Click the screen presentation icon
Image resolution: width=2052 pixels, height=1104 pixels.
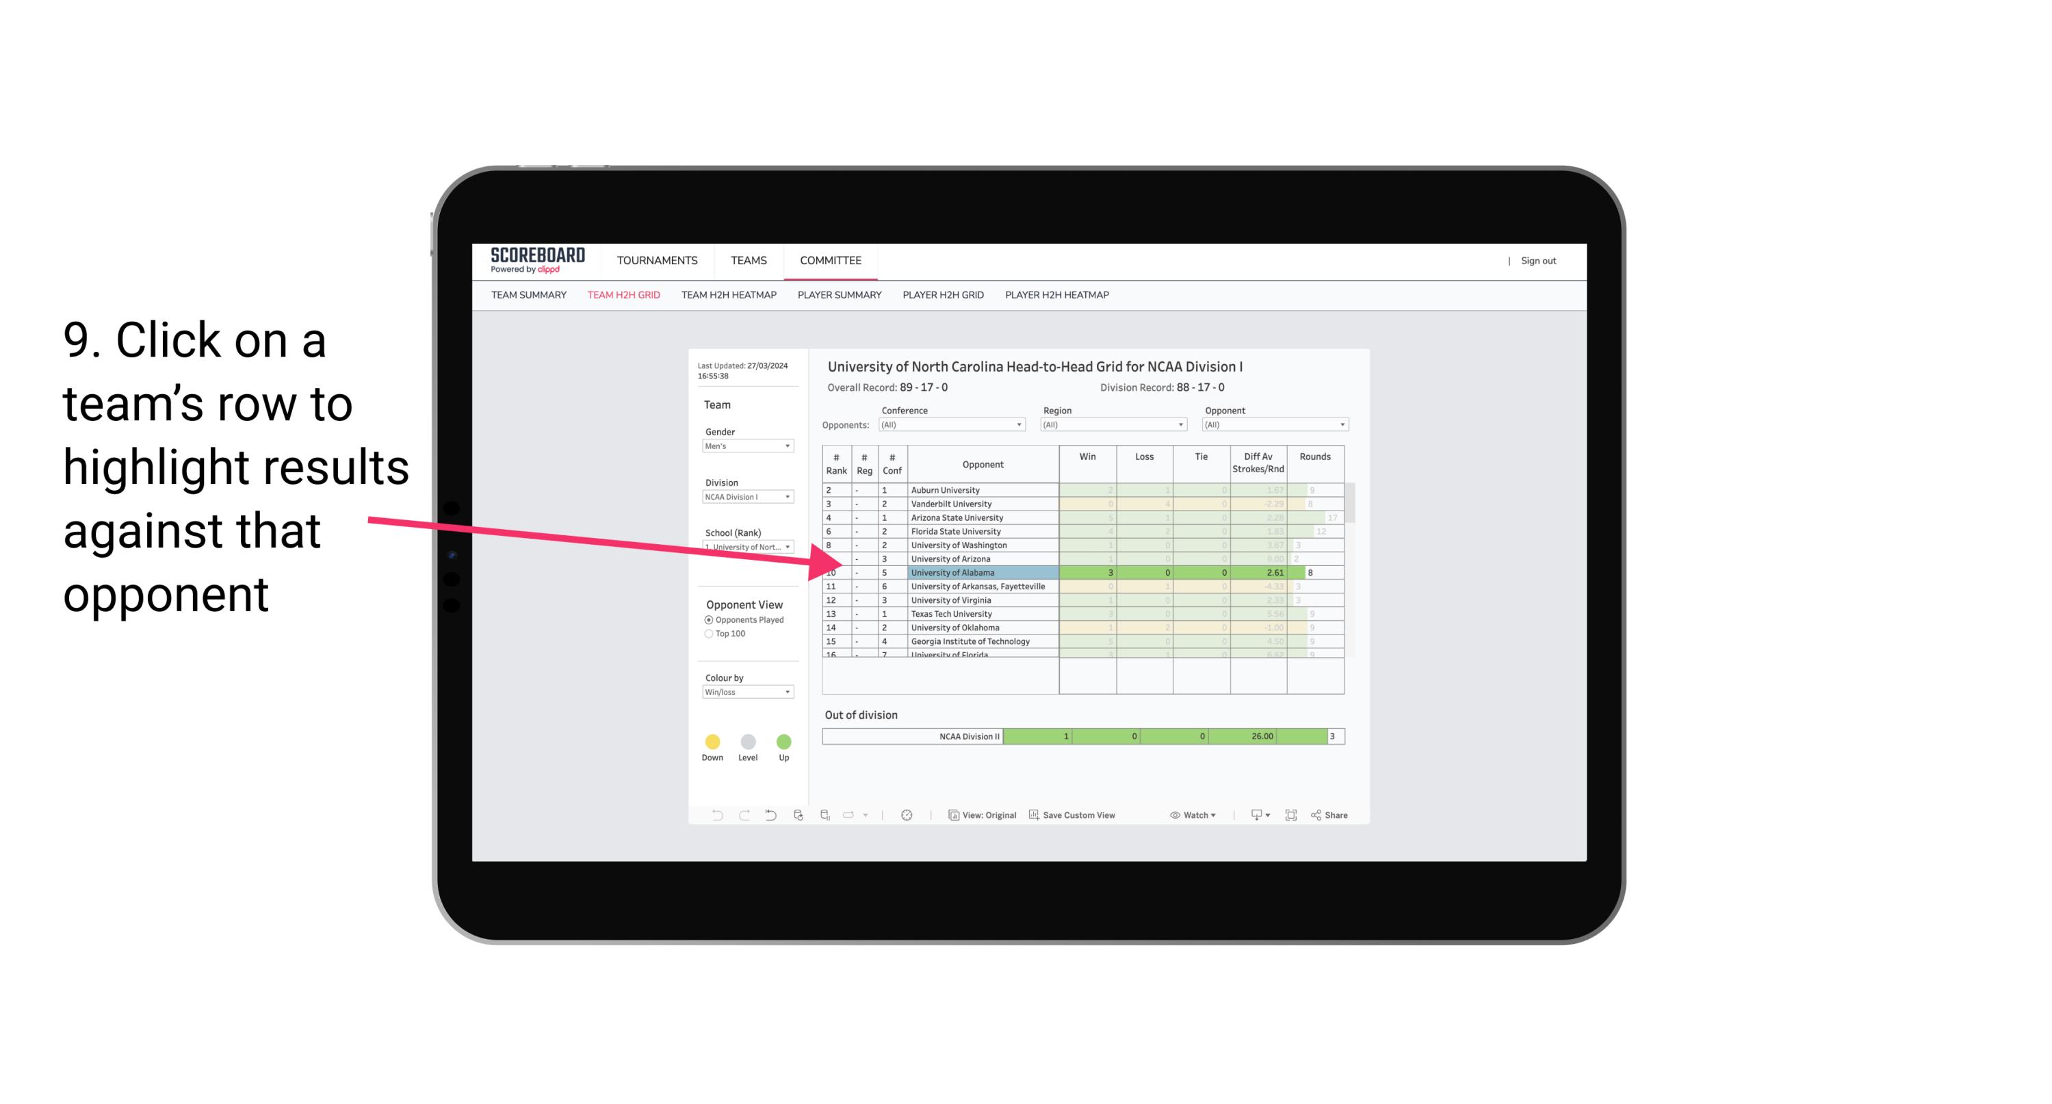(1251, 816)
